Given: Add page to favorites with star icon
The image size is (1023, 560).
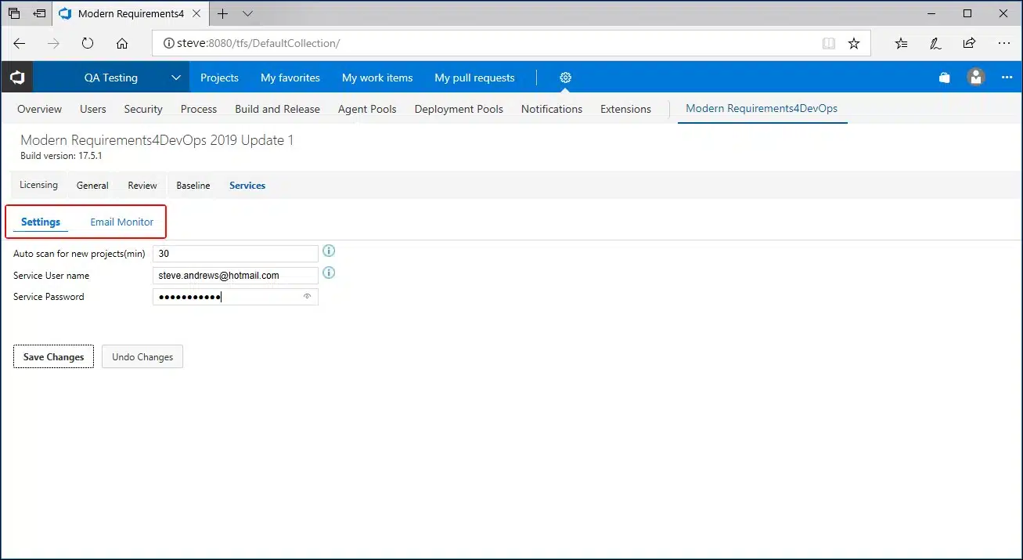Looking at the screenshot, I should 854,44.
